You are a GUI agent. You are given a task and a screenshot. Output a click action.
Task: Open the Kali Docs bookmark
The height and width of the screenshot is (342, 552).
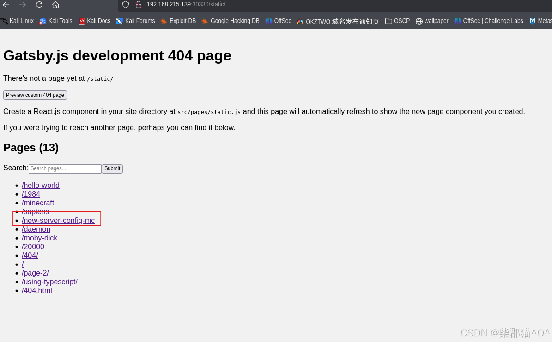click(94, 21)
